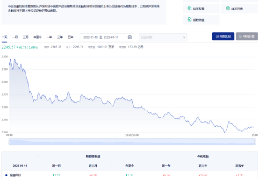
Task: Click the 15:00 x-axis label
Action: click(x=255, y=135)
